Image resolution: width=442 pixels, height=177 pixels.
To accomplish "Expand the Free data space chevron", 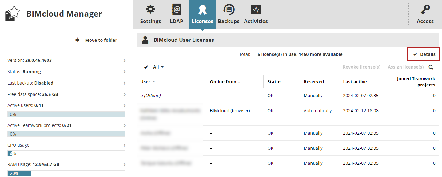I will click(125, 95).
